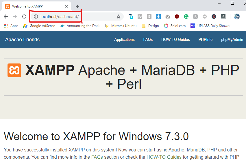Viewport: 246px width, 161px height.
Task: Open HOW-TO Guides in the navbar
Action: [x=175, y=39]
